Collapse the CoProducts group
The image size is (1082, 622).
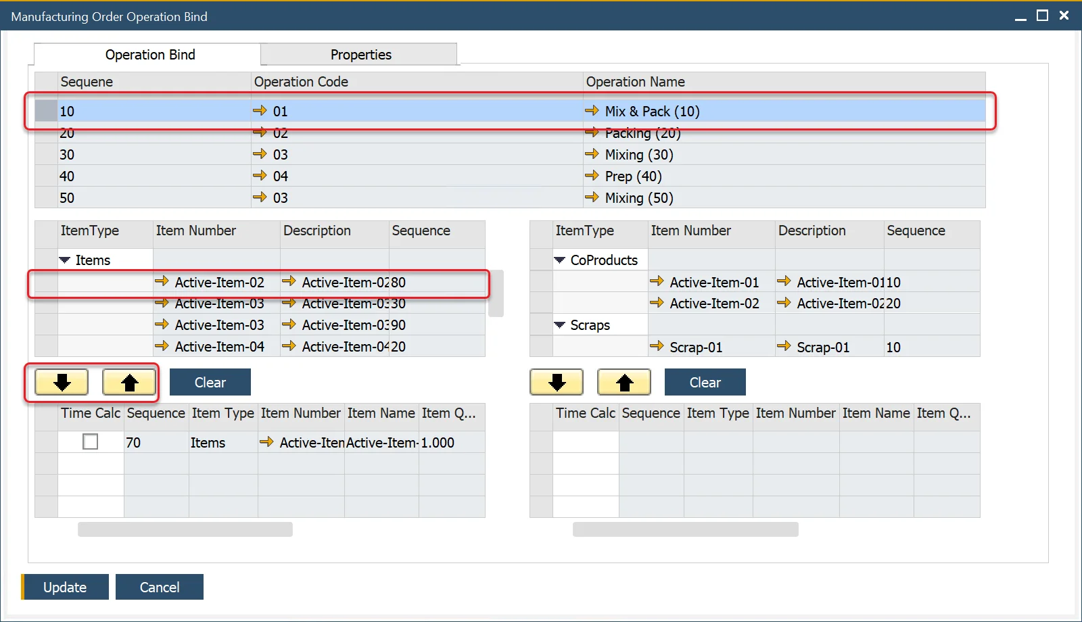[x=560, y=260]
